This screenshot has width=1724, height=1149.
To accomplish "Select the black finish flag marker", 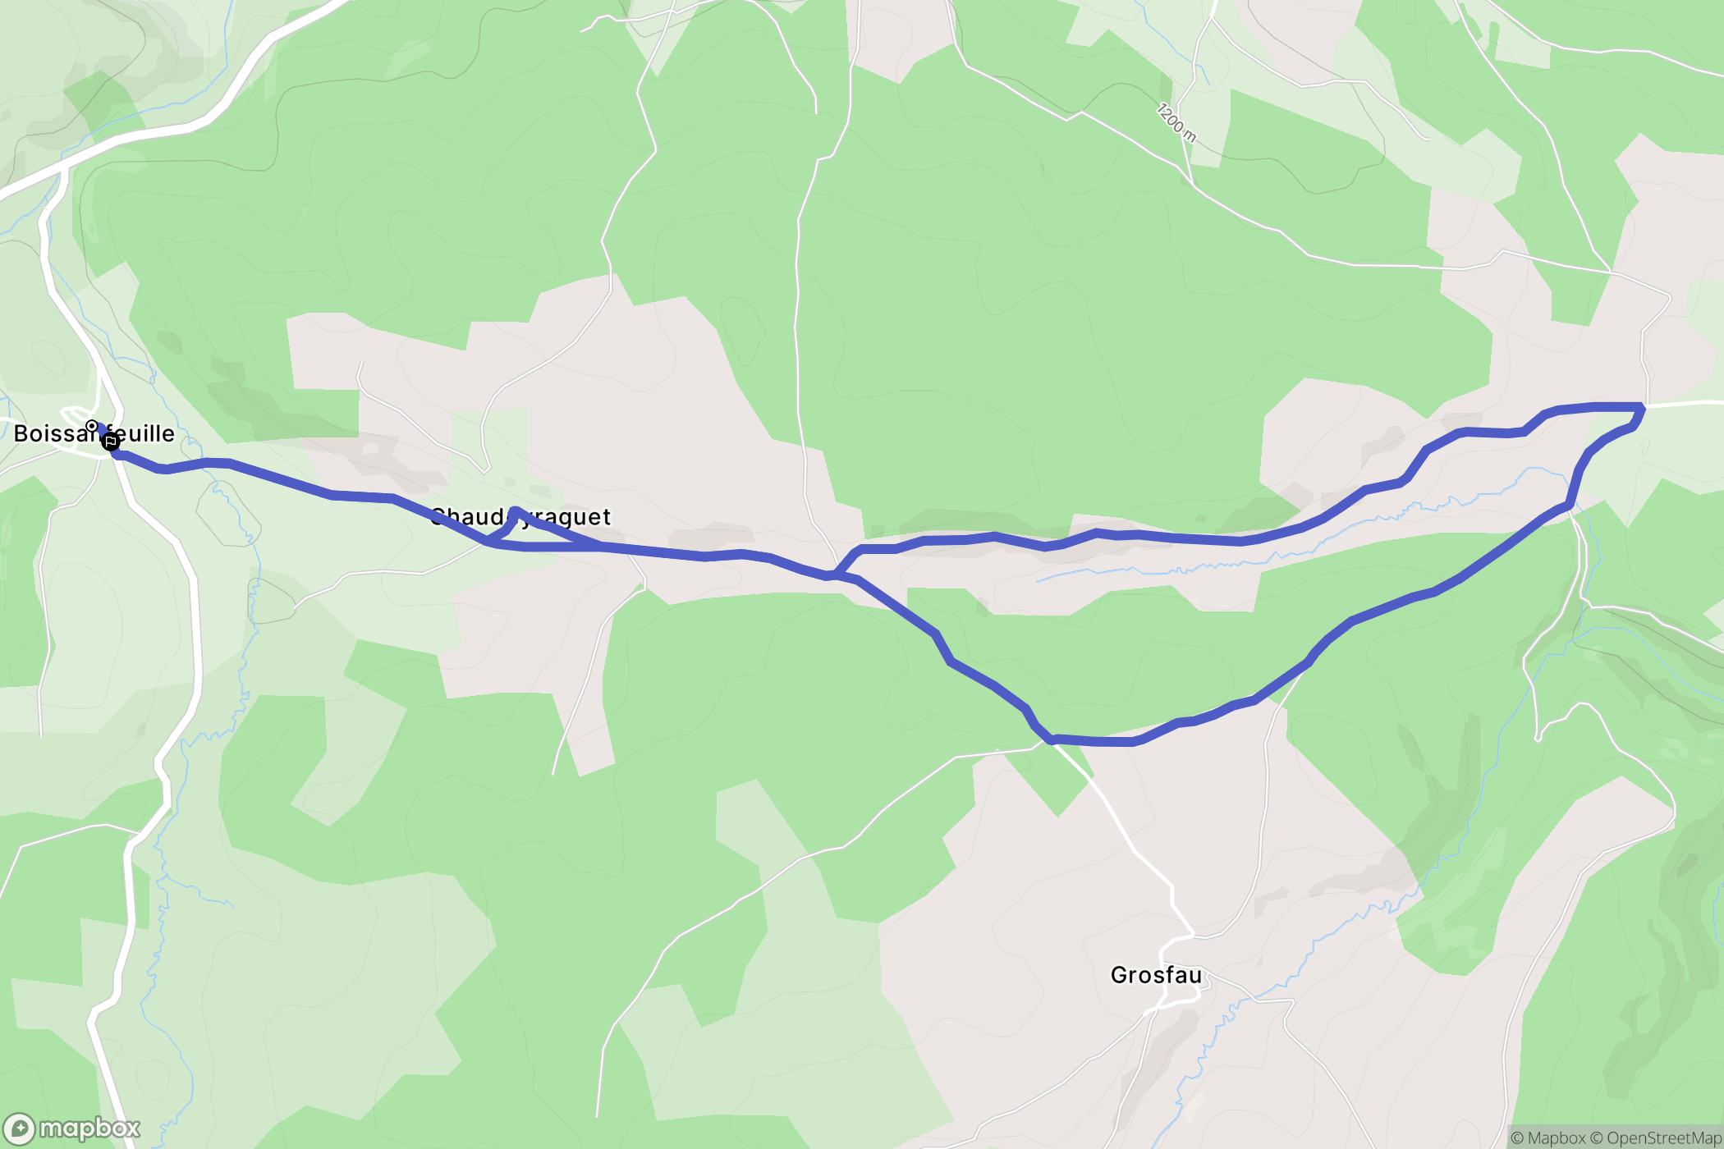I will (x=111, y=442).
